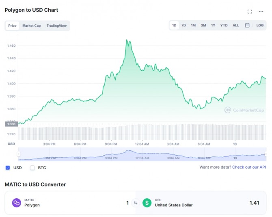Click the purple Polygon MATIC logo
The height and width of the screenshot is (217, 272).
tap(17, 203)
